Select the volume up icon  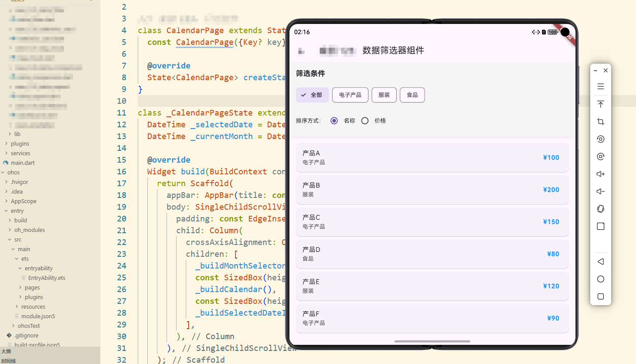(600, 173)
